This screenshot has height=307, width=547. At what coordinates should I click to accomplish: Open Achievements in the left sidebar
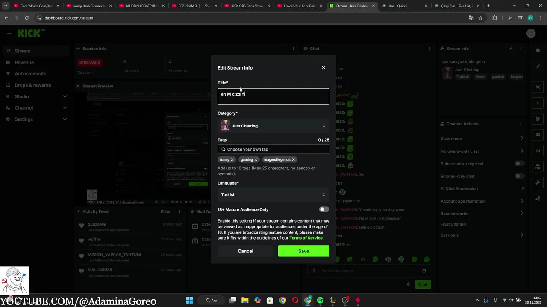tap(36, 74)
